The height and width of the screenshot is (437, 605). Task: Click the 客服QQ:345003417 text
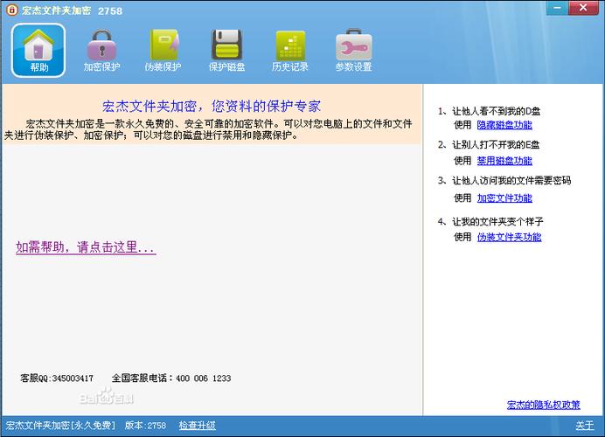(x=57, y=378)
